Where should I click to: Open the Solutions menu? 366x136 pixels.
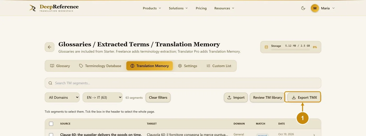coord(178,8)
